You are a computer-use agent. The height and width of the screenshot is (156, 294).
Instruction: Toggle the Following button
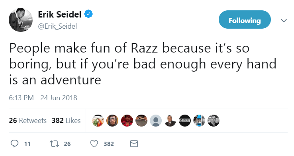tap(245, 19)
